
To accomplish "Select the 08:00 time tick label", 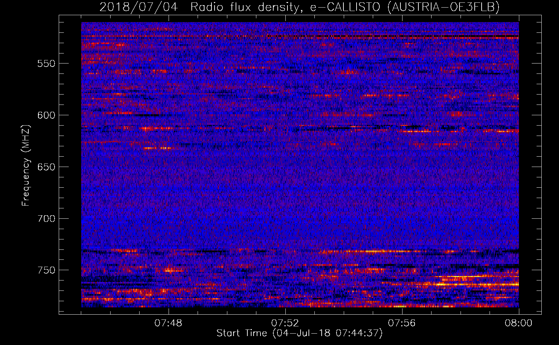I will point(518,323).
